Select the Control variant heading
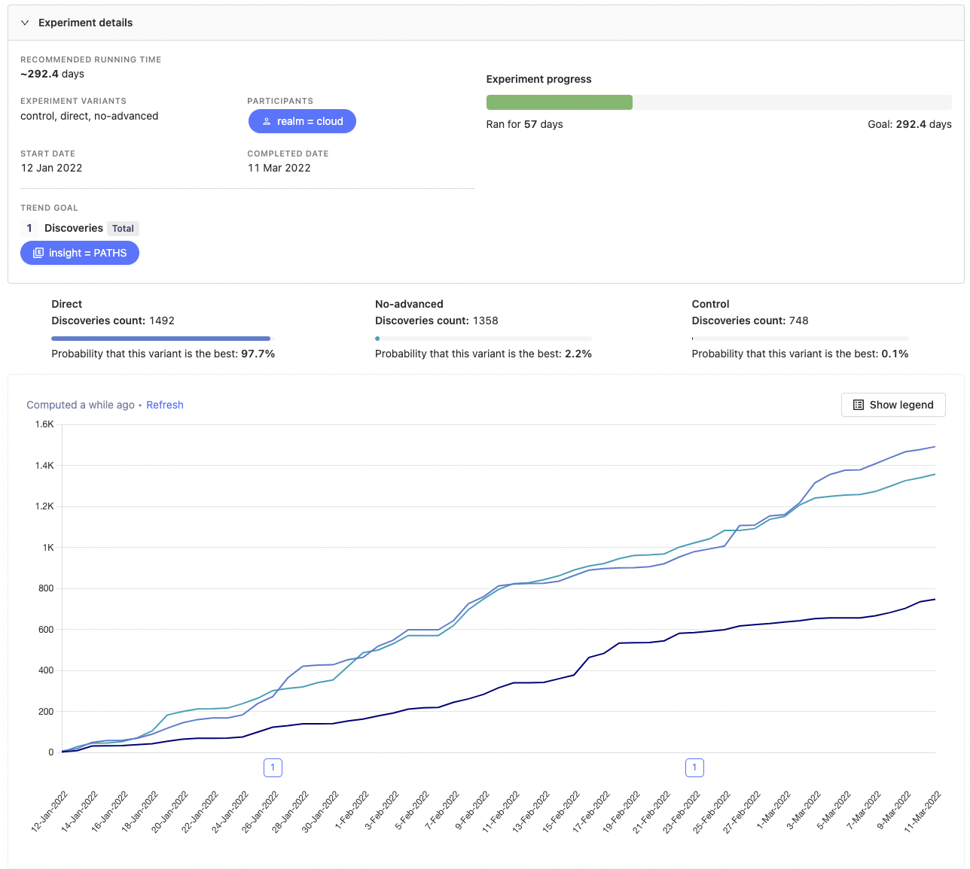Viewport: 970px width, 869px height. pos(710,304)
